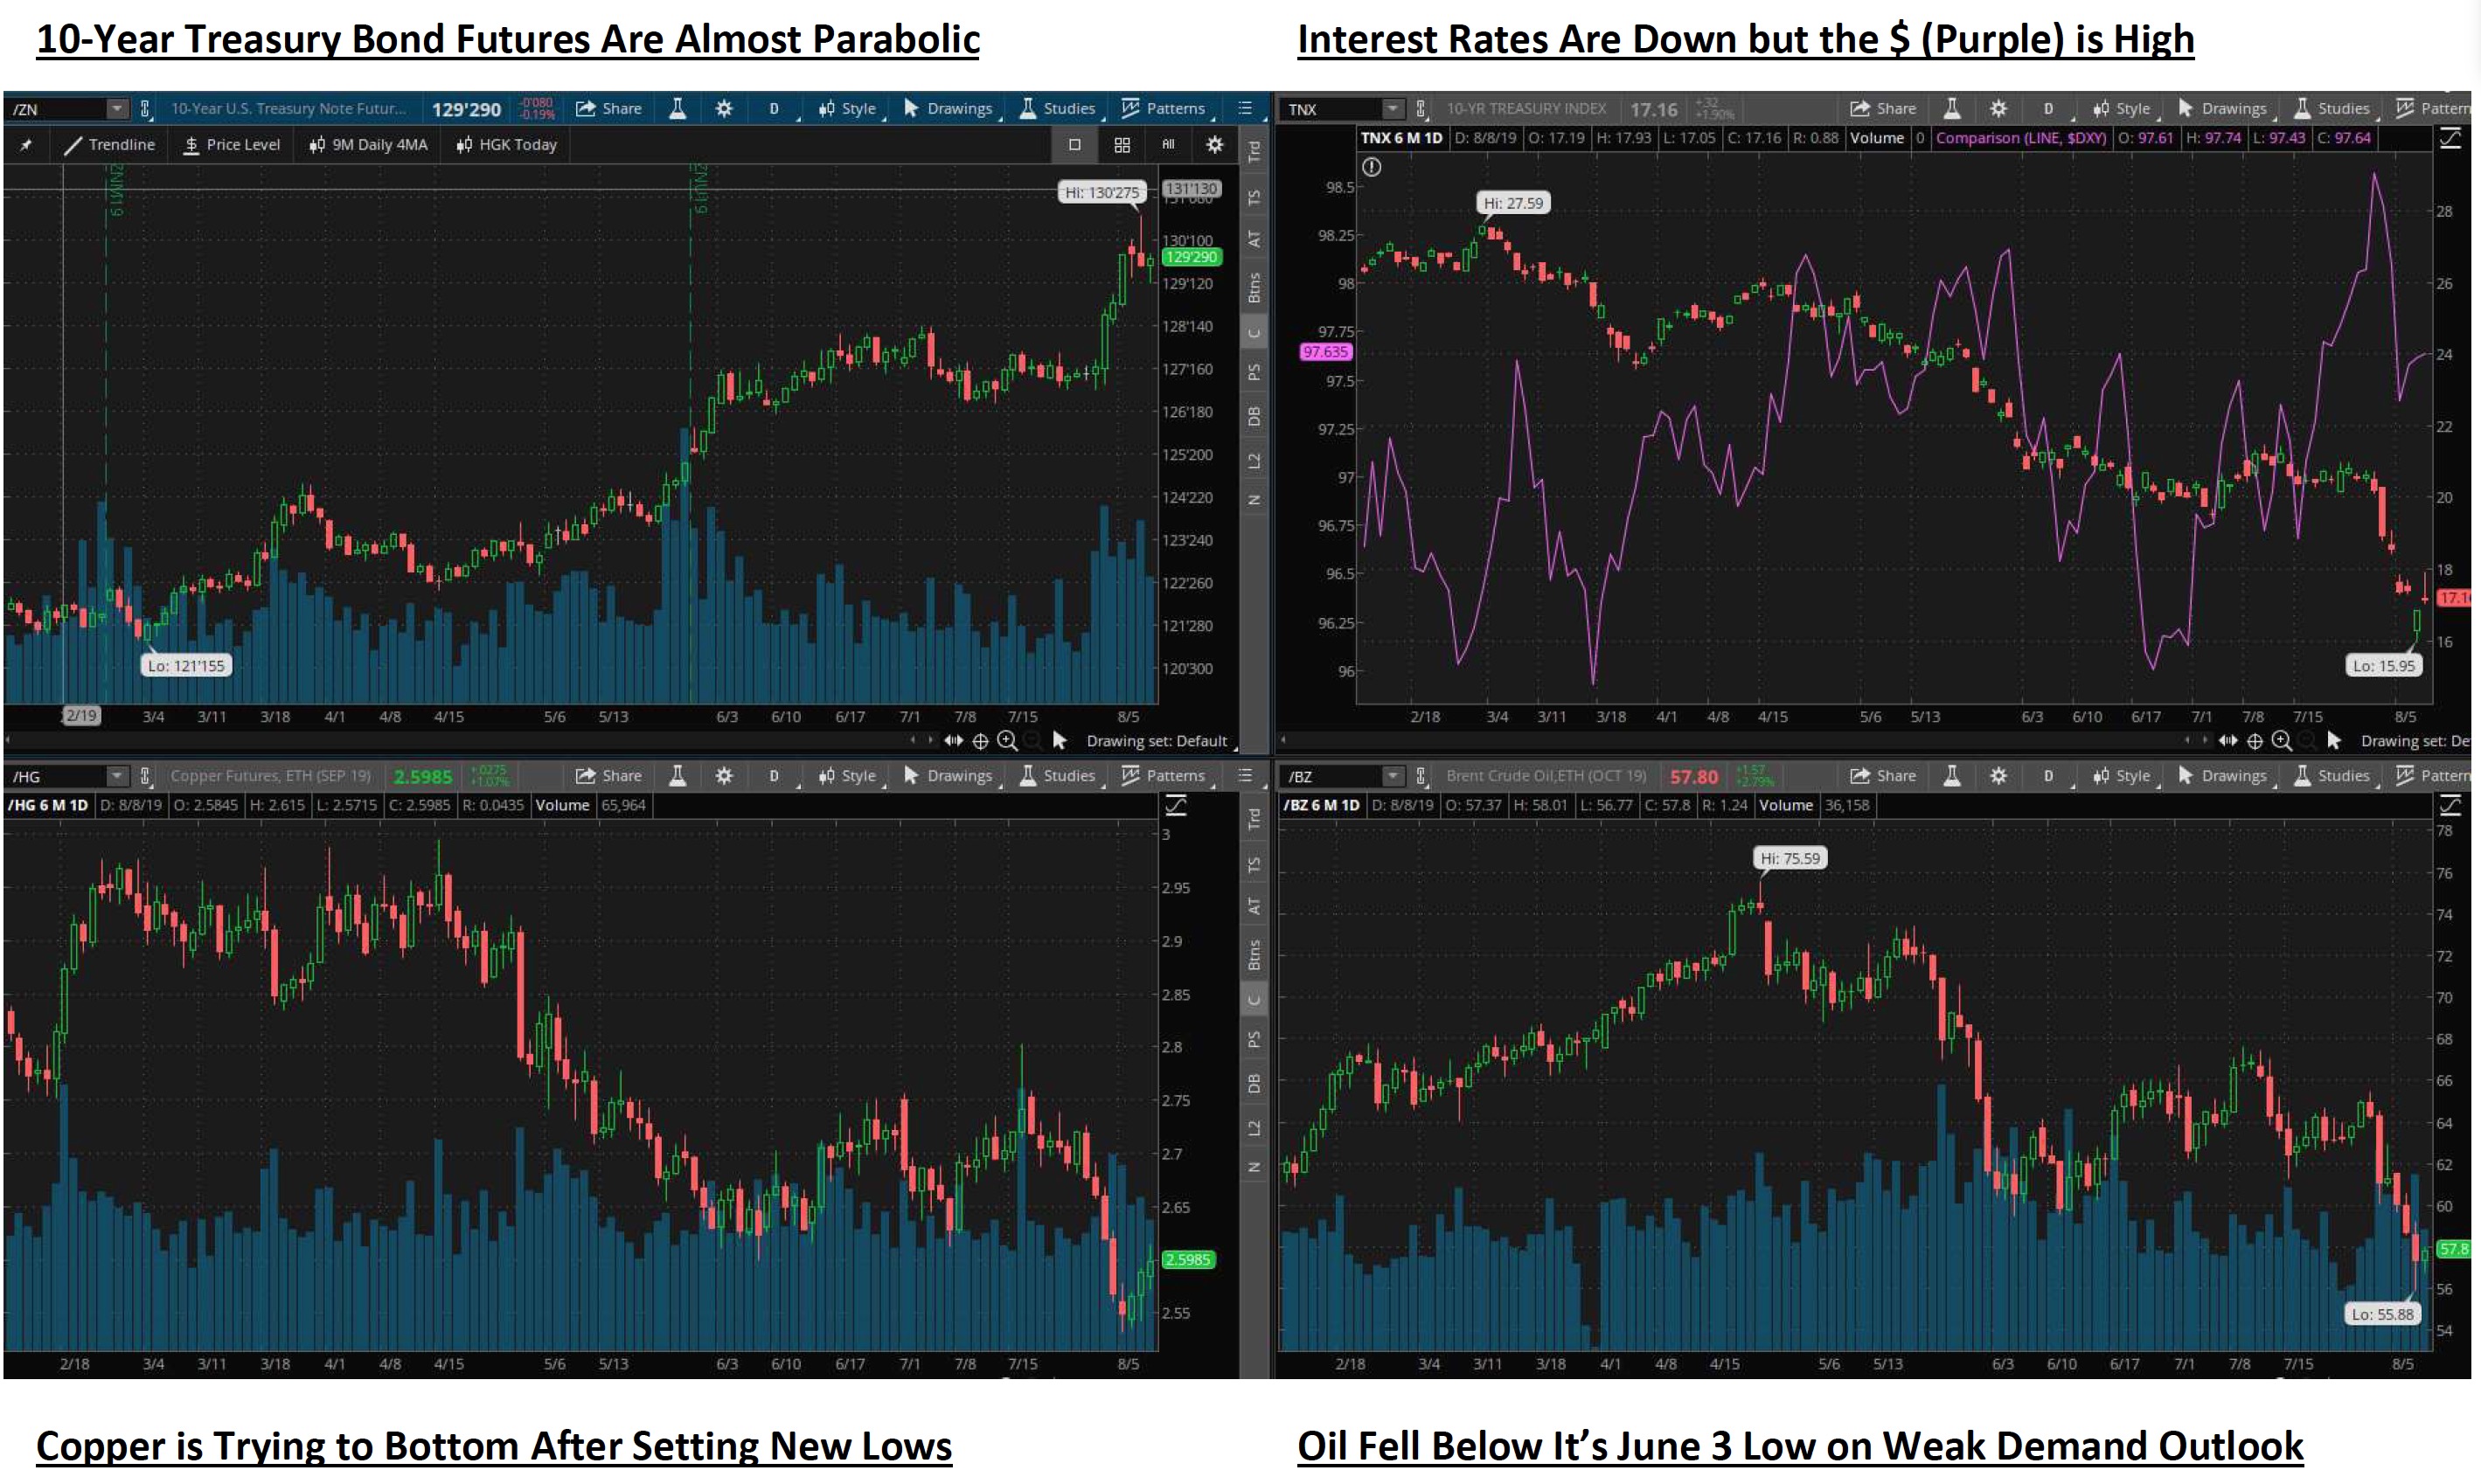Toggle four-grid chart layout view
This screenshot has height=1484, width=2481.
[x=1122, y=145]
